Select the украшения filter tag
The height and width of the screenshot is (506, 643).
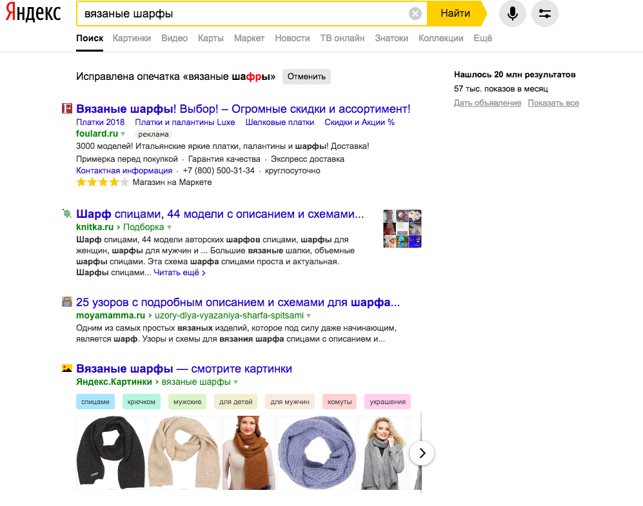tap(388, 402)
